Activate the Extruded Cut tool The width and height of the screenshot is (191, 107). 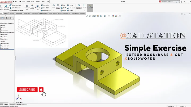point(27,7)
